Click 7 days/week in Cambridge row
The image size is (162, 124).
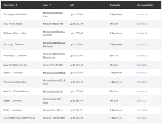coord(116,73)
